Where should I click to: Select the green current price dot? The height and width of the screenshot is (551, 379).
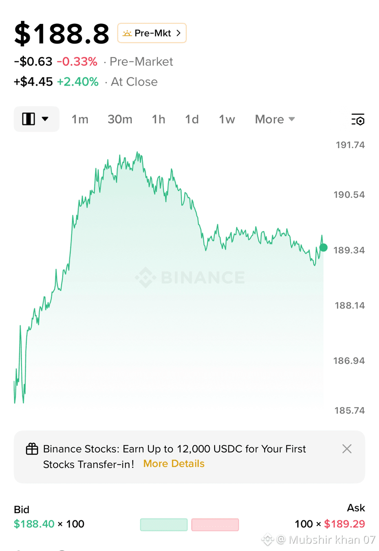324,248
